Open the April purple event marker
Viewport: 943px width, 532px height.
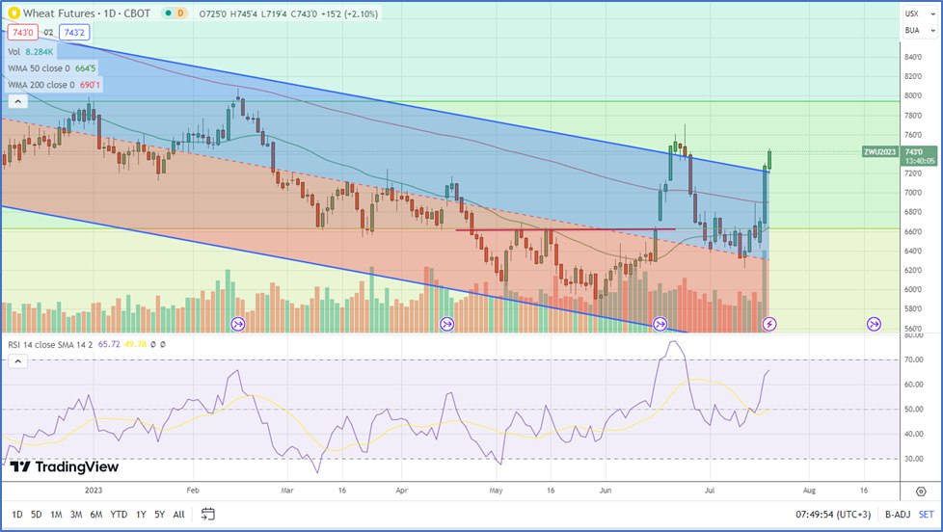[x=446, y=324]
